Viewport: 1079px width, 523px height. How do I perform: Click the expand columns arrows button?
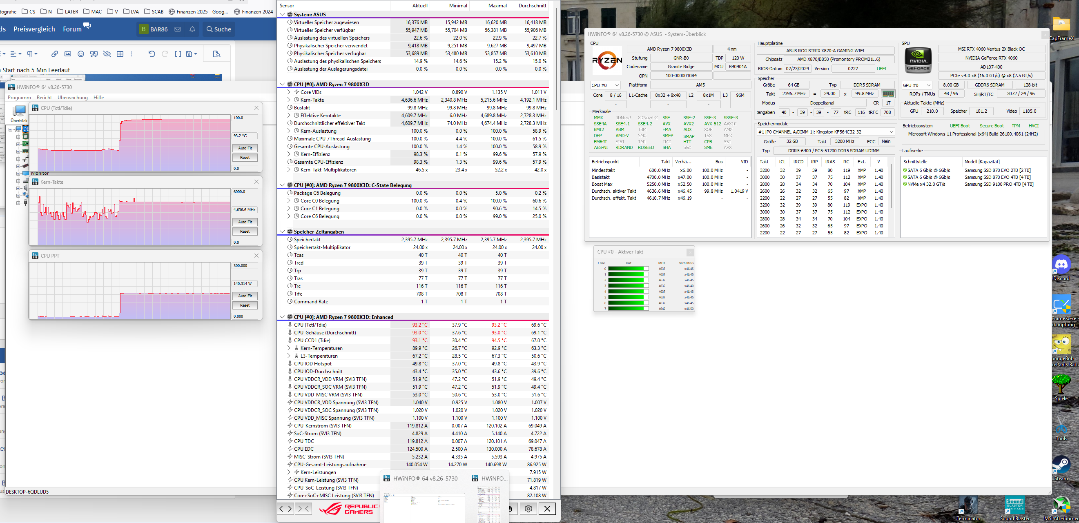(285, 508)
